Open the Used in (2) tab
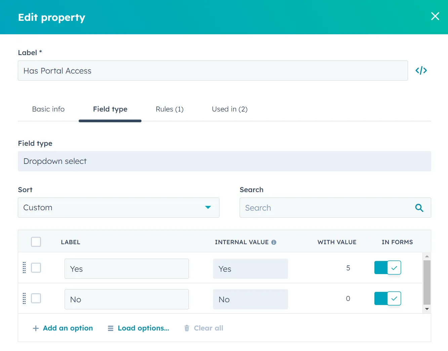 [230, 109]
